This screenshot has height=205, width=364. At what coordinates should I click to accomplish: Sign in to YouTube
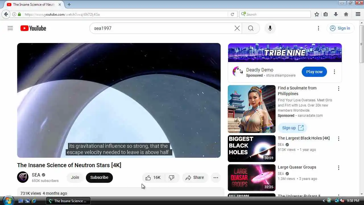point(340,28)
